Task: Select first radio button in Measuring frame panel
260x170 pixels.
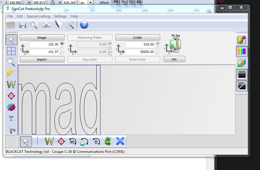Action: [110, 43]
